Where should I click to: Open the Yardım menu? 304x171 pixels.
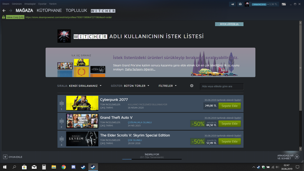[53, 4]
